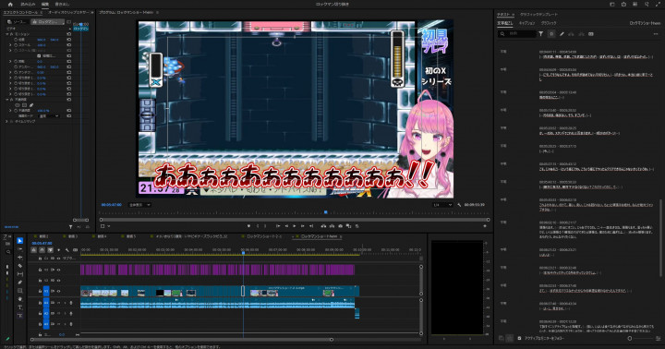Toggle full screen video icon at top right
The height and width of the screenshot is (349, 665).
point(658,5)
